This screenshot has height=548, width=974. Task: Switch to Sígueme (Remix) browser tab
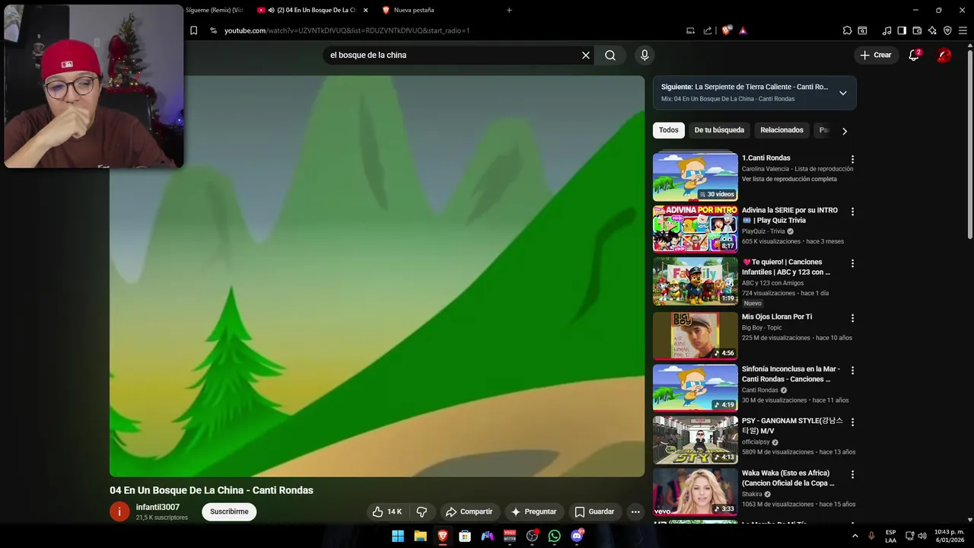tap(215, 10)
